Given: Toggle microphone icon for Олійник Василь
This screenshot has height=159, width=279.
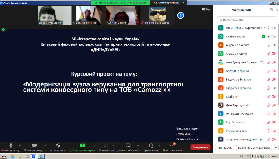Looking at the screenshot, I should pos(269,36).
